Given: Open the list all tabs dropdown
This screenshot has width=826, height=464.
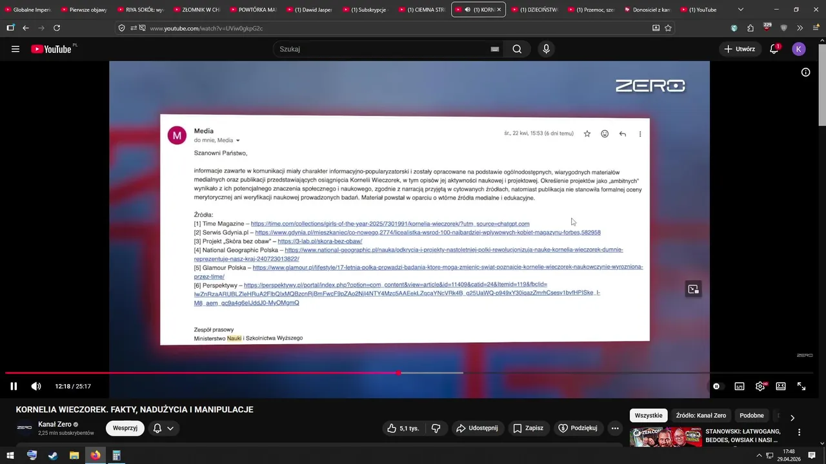Looking at the screenshot, I should click(741, 10).
